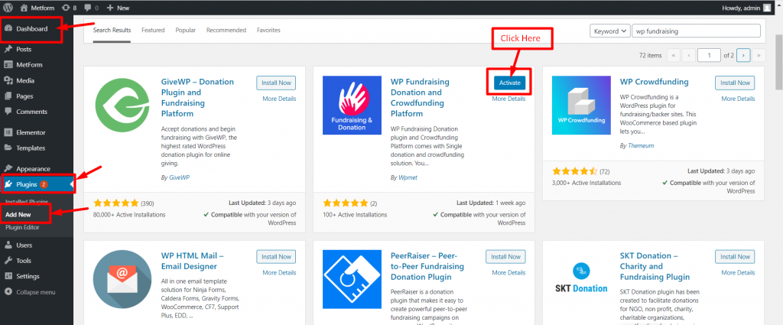Click the Wpmet author link

click(408, 177)
